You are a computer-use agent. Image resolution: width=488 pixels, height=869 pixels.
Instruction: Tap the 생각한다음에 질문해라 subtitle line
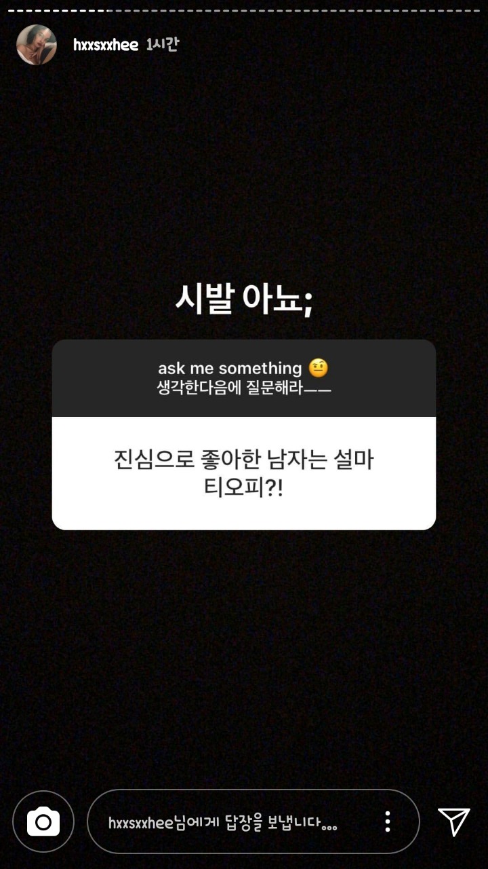(244, 389)
